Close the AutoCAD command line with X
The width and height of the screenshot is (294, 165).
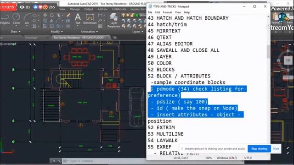point(54,161)
